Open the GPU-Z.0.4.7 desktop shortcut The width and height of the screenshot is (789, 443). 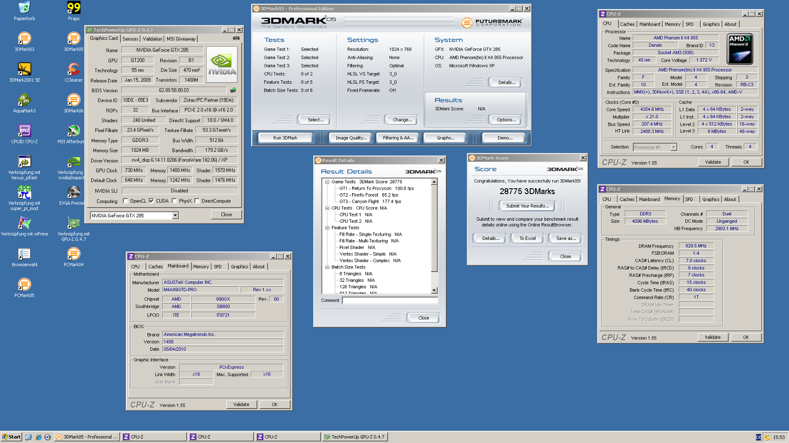click(73, 223)
